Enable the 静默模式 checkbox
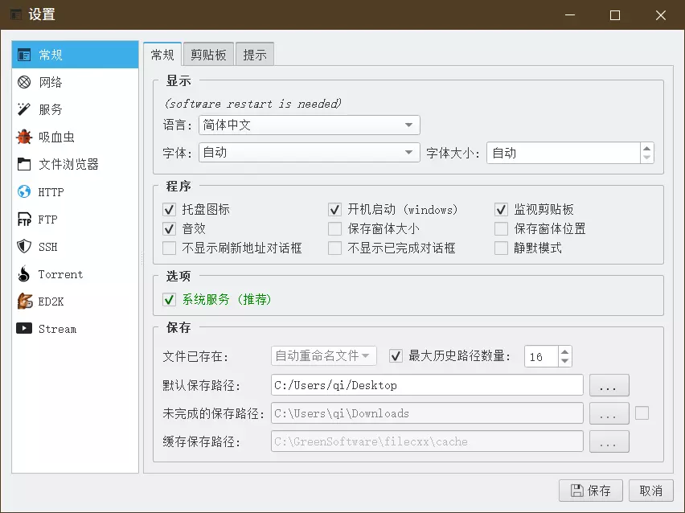This screenshot has width=685, height=513. 501,248
